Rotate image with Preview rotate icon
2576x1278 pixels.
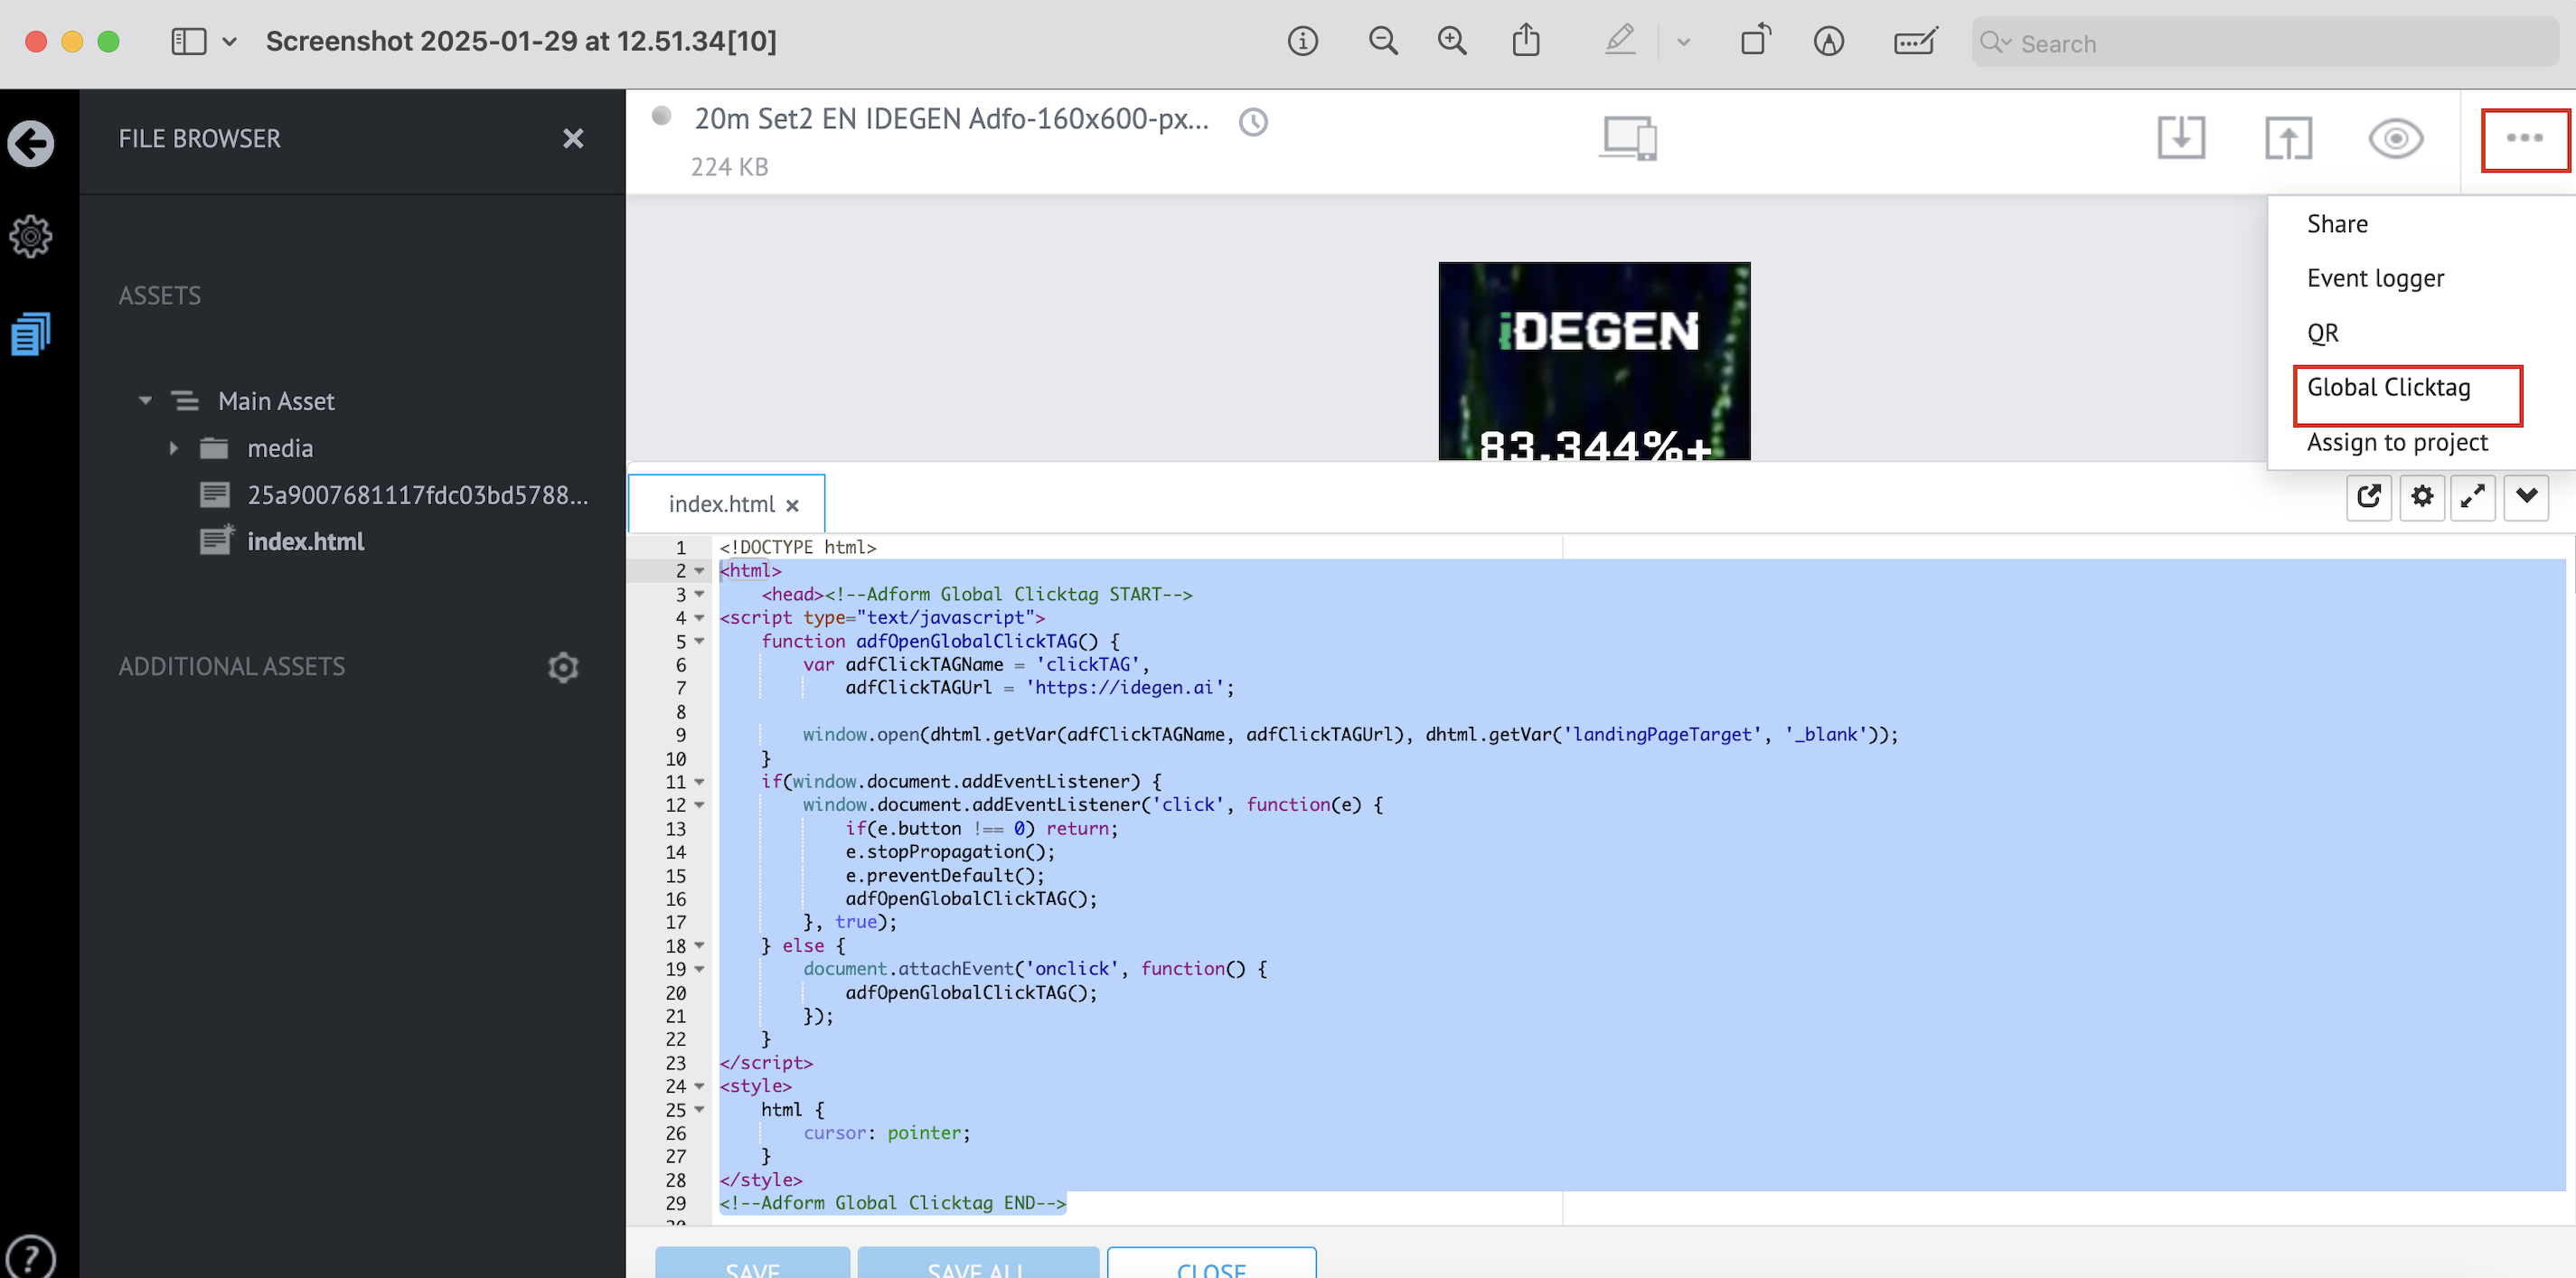pyautogui.click(x=1756, y=40)
